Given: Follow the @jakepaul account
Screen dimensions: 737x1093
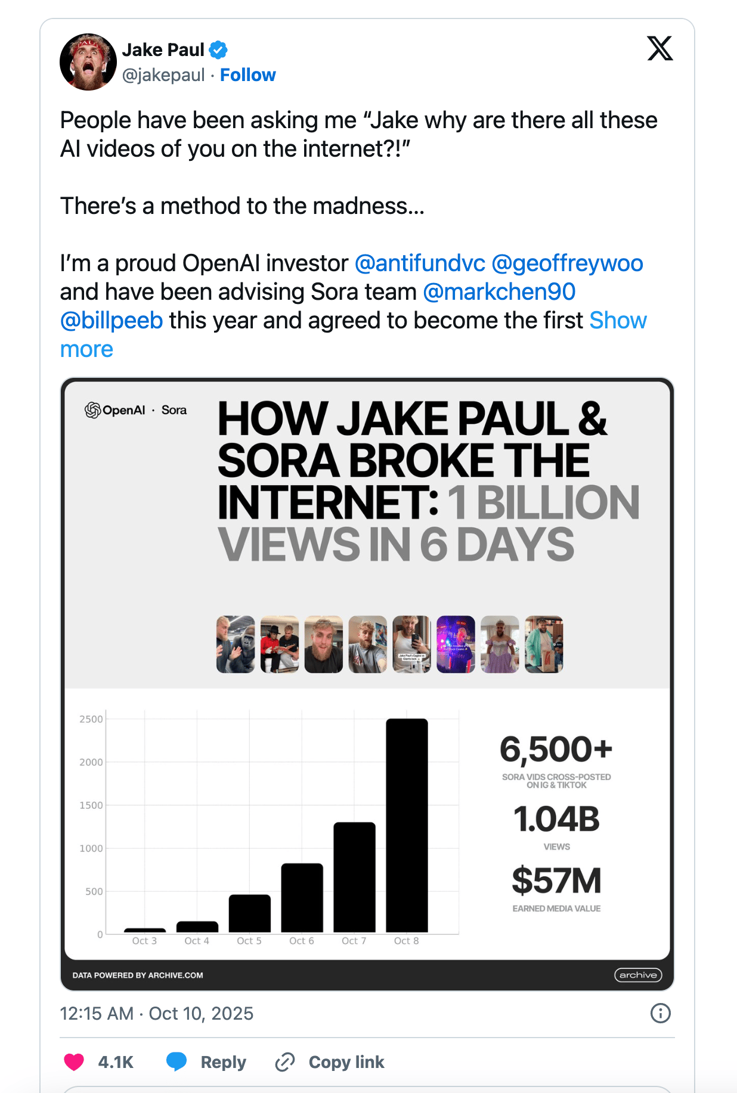Looking at the screenshot, I should coord(247,75).
